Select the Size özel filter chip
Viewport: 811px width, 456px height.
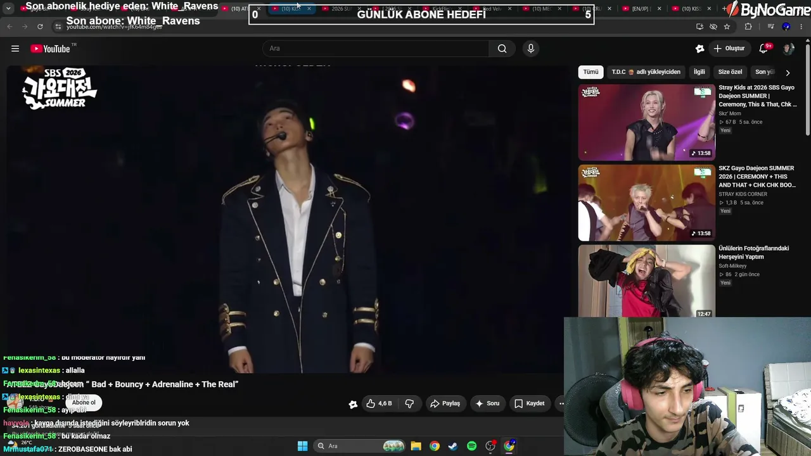tap(730, 72)
